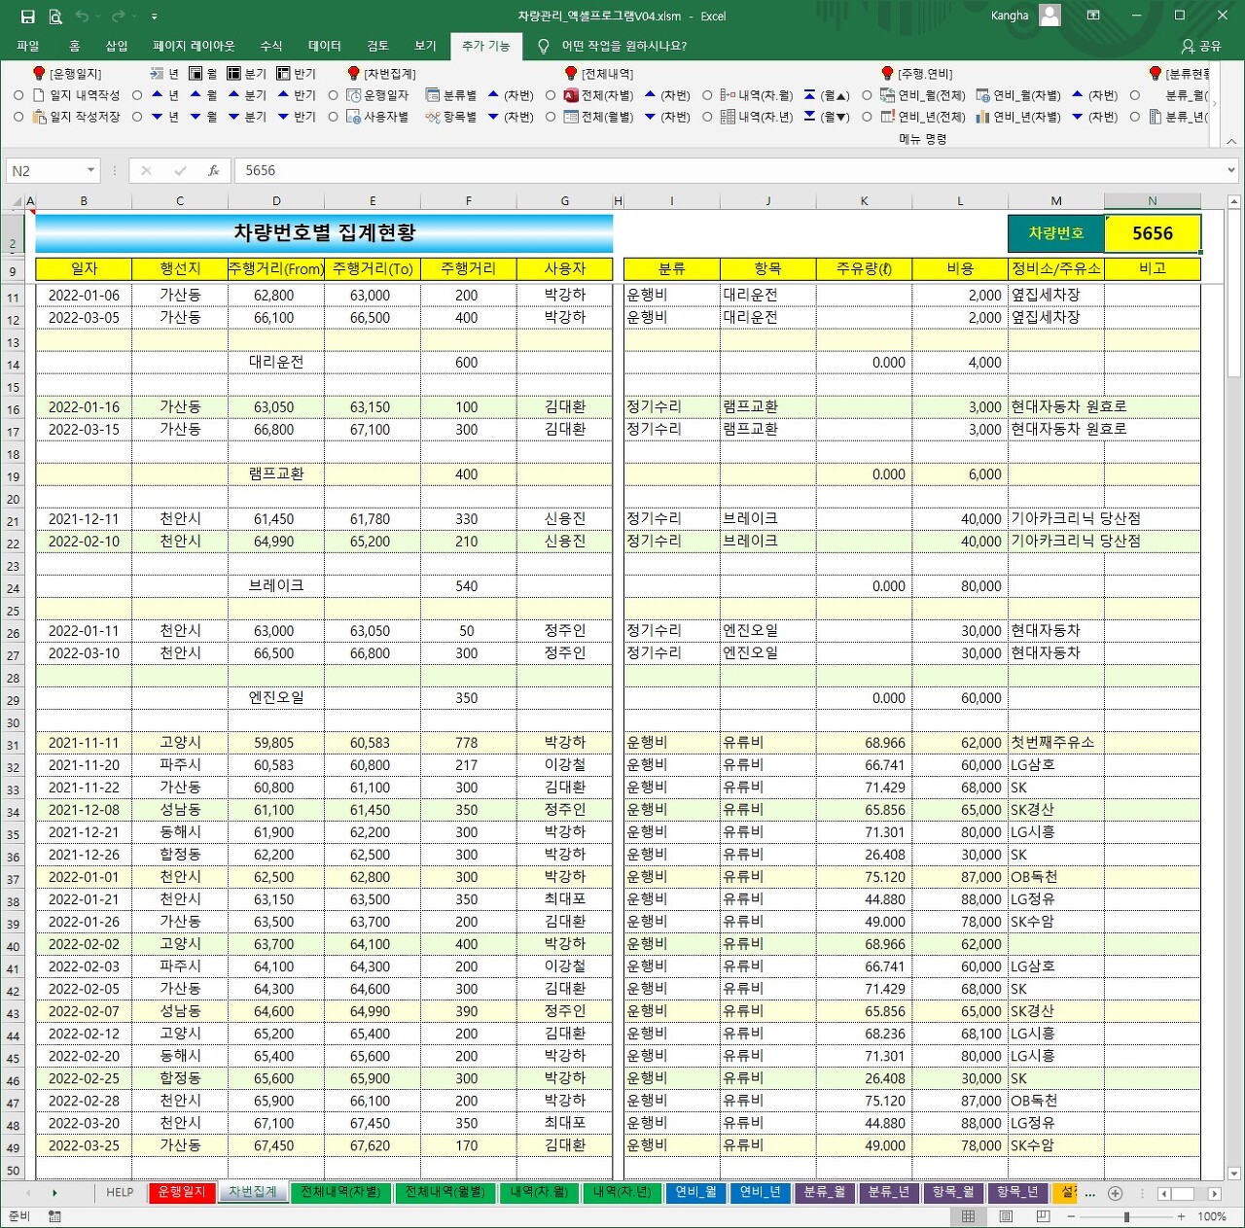Select the radio button before 운행일자
Screen dimensions: 1245x1228
334,95
